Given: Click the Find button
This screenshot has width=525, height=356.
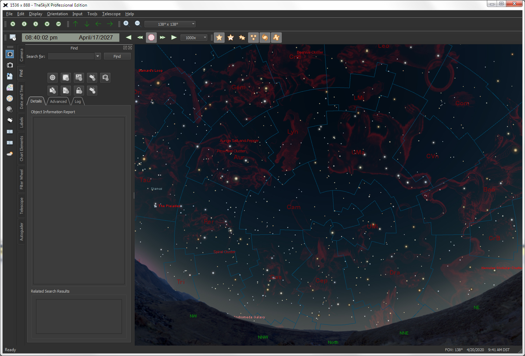Looking at the screenshot, I should pyautogui.click(x=117, y=56).
